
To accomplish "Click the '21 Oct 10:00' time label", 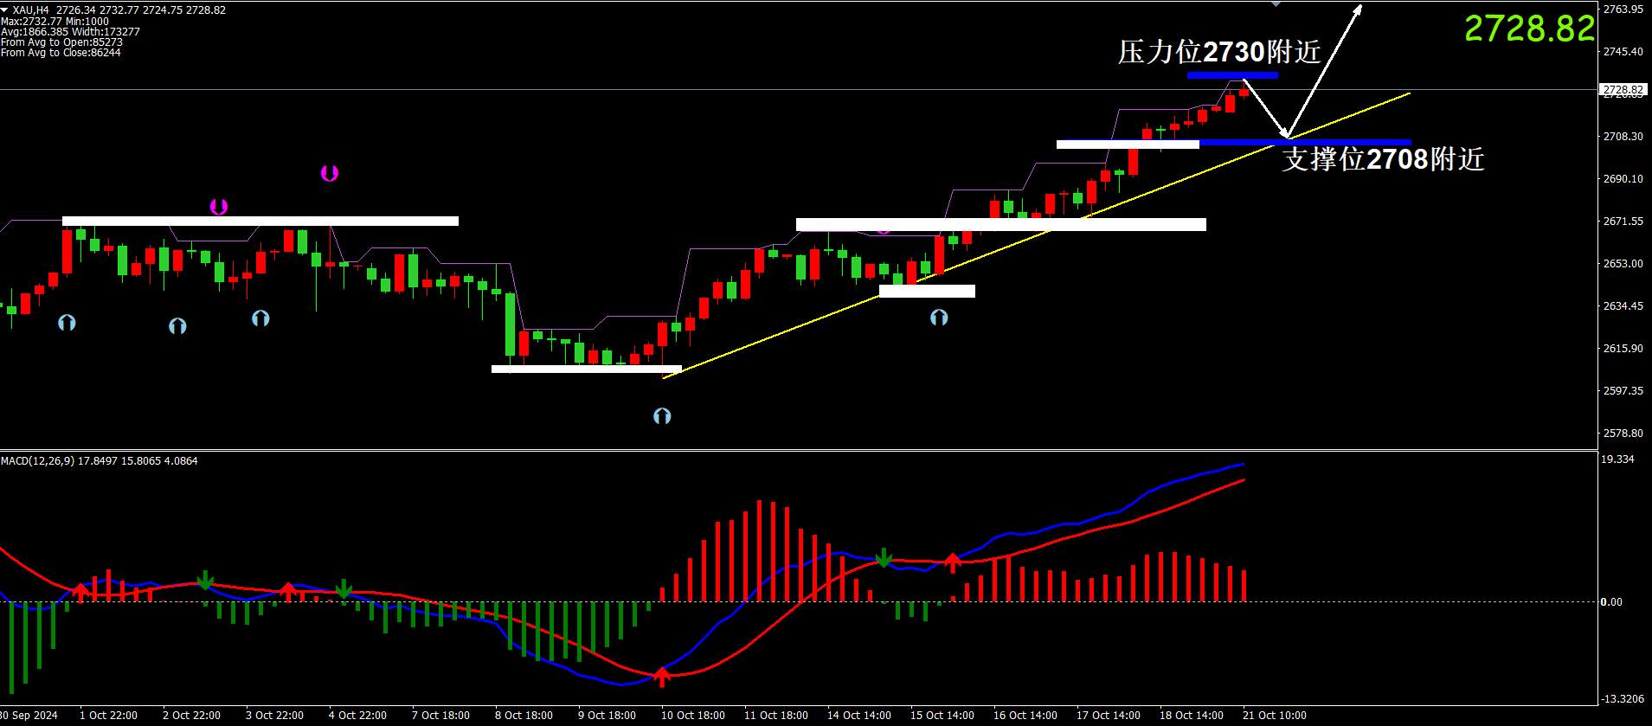I will point(1275,716).
